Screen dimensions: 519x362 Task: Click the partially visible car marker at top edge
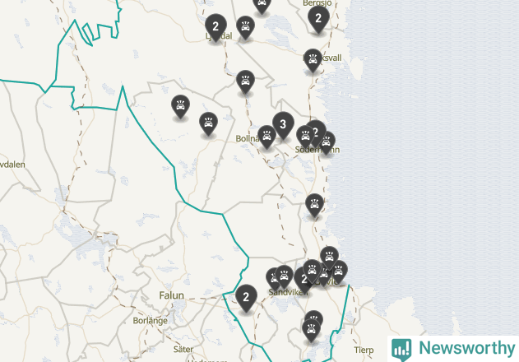262,6
